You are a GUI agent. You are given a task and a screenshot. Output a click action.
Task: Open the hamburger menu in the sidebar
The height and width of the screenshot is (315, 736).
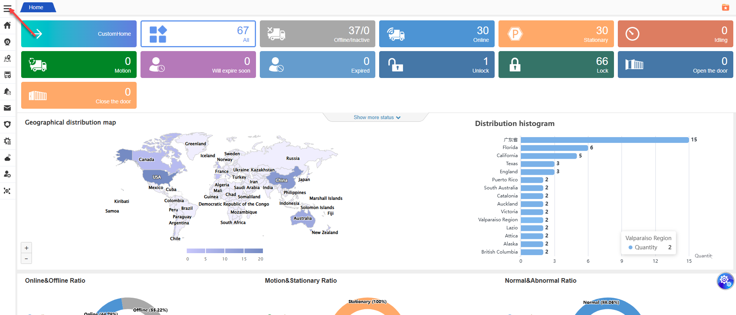[x=7, y=8]
